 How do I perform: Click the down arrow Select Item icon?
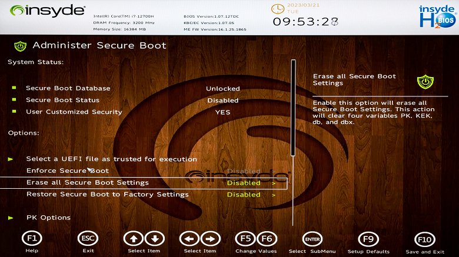[x=155, y=239]
